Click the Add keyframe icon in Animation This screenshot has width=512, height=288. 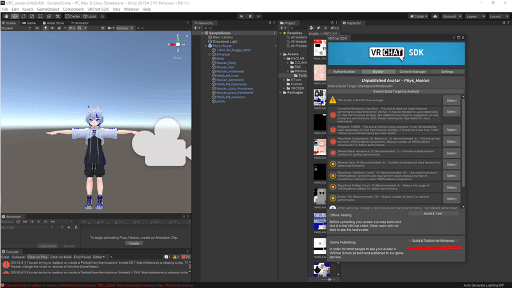click(69, 227)
